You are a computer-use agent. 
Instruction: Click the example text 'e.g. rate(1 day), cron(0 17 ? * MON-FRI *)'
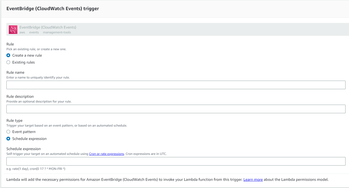[36, 169]
